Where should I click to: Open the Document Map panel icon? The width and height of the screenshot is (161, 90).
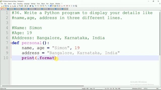pos(55,6)
